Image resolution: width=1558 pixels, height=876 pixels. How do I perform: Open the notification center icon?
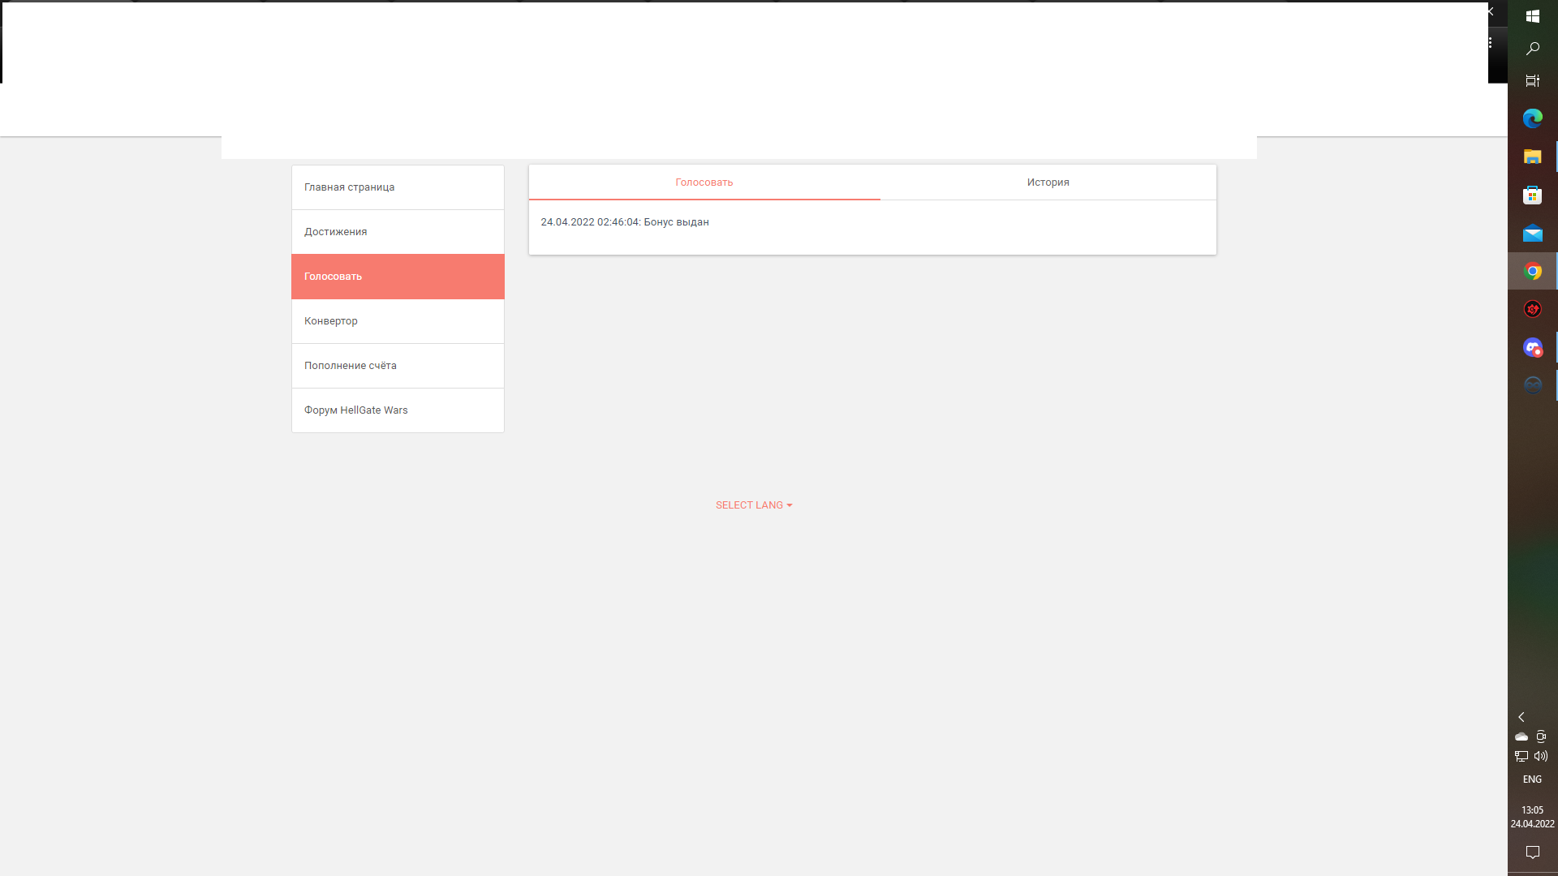1532,852
